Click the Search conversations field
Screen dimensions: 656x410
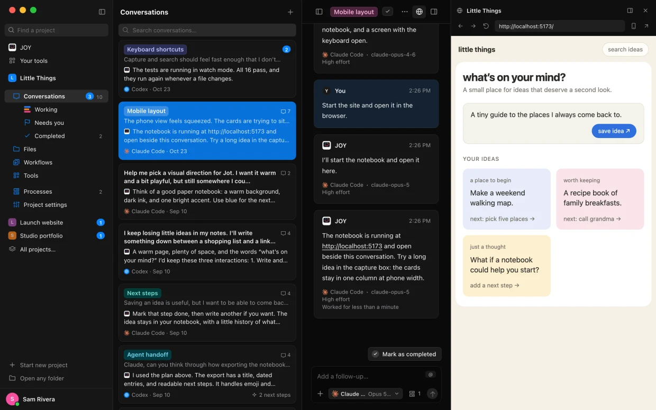(207, 30)
